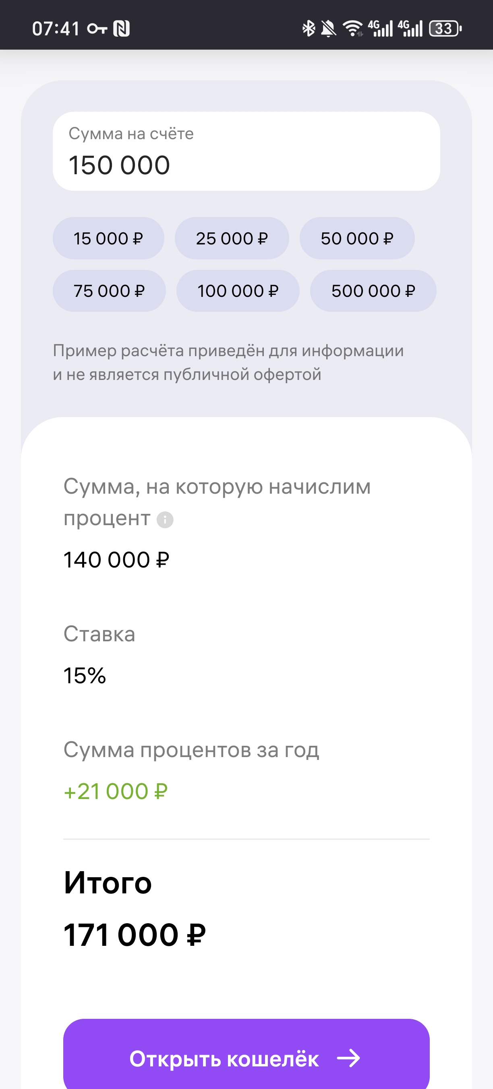Screen dimensions: 493x1089
Task: Pick the 50 000 ₽ preset
Action: point(357,238)
